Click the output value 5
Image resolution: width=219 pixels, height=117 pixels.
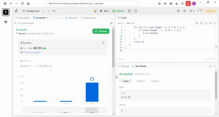pos(122,110)
